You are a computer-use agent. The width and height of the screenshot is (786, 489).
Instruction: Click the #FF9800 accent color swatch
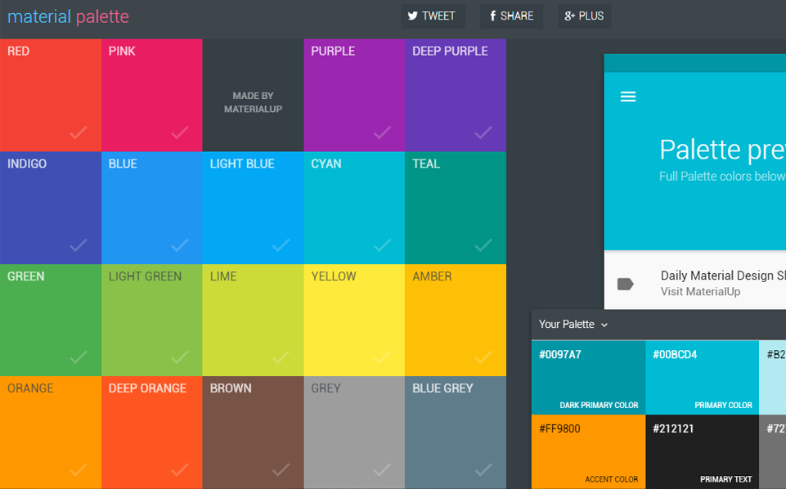(x=588, y=451)
